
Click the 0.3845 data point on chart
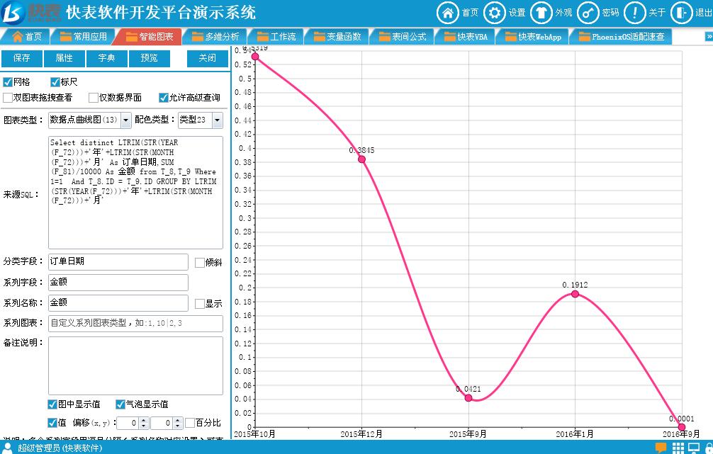[361, 159]
